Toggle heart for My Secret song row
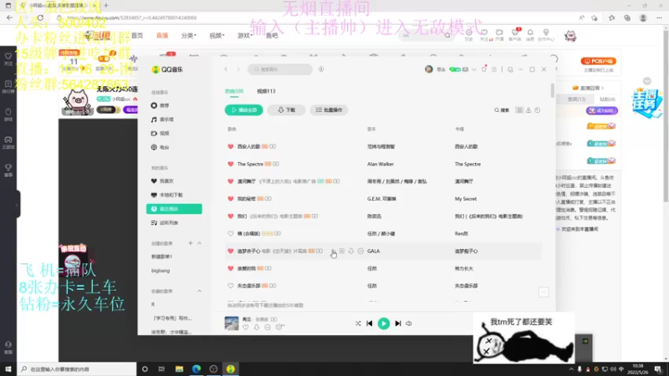The width and height of the screenshot is (669, 376). [x=231, y=199]
